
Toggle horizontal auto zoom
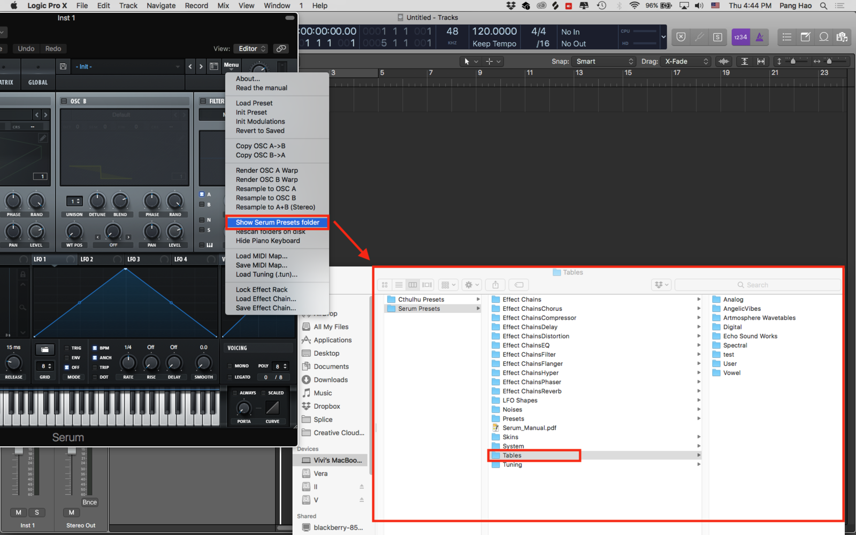click(x=761, y=62)
